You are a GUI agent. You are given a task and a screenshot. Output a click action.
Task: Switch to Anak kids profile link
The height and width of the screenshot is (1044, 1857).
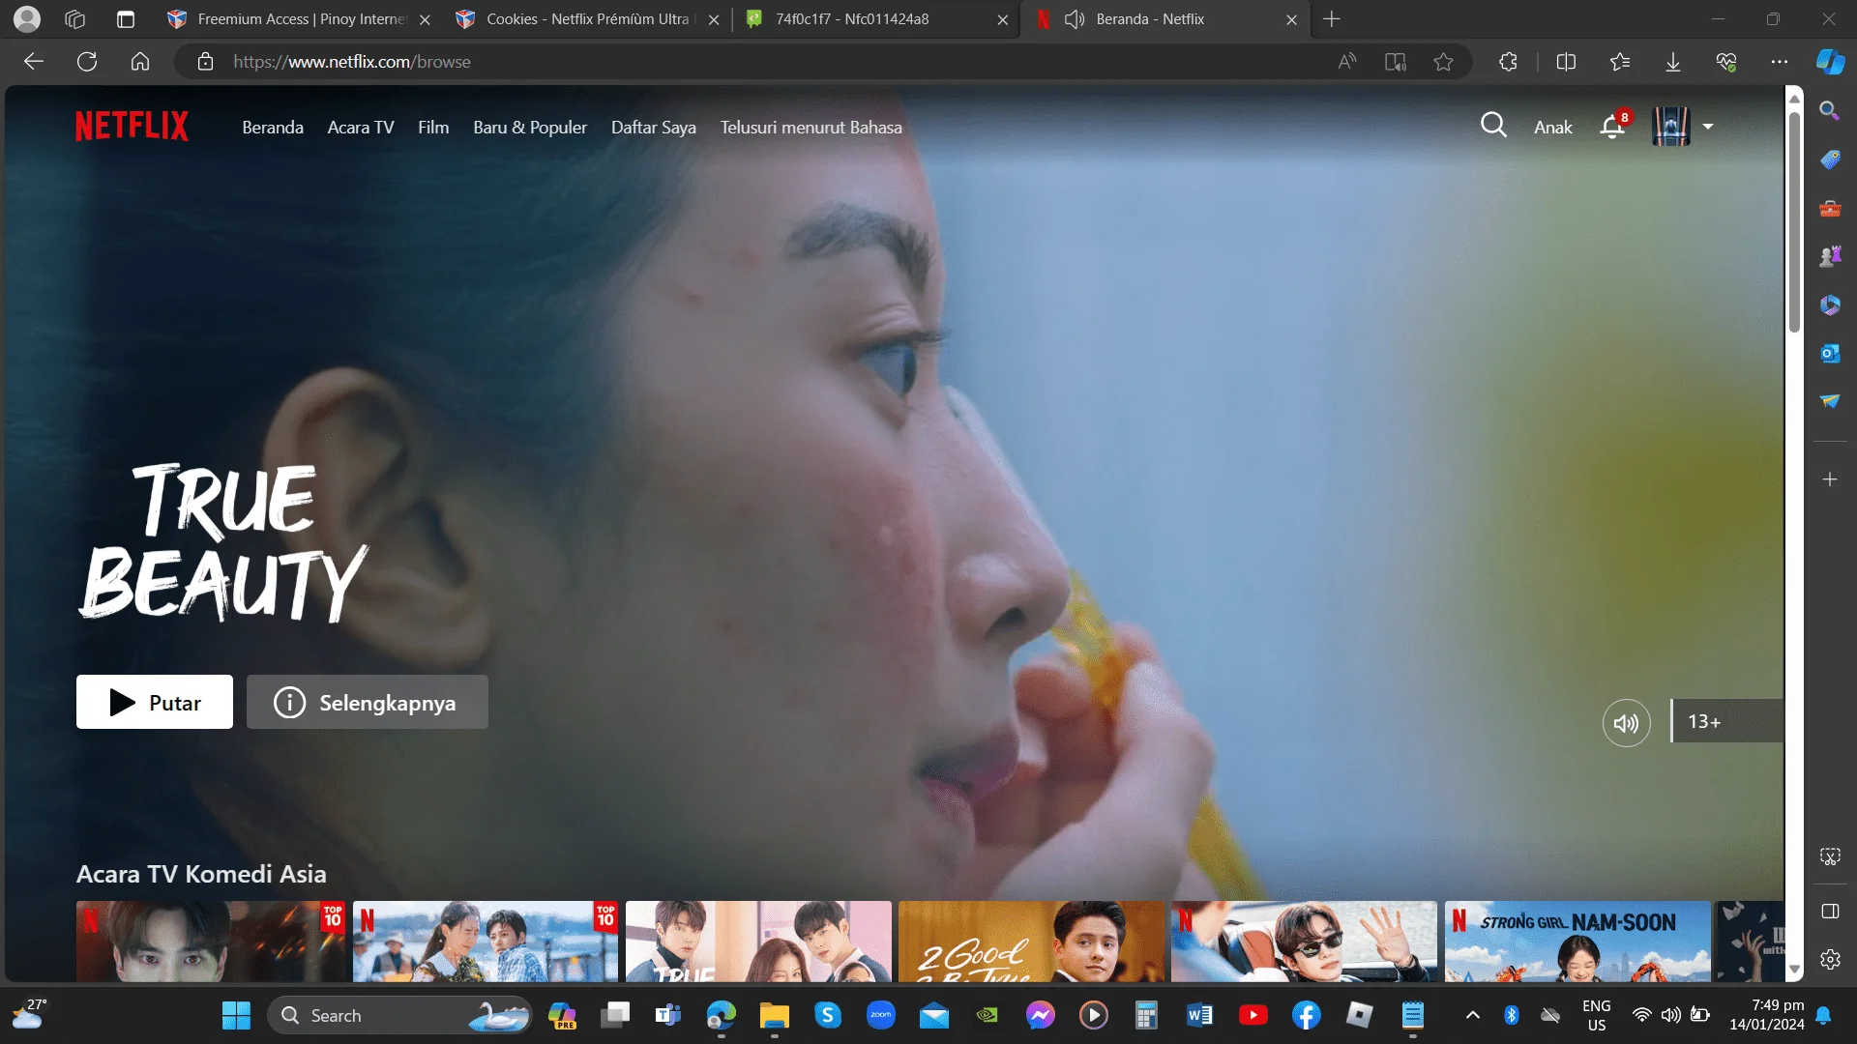click(1553, 128)
